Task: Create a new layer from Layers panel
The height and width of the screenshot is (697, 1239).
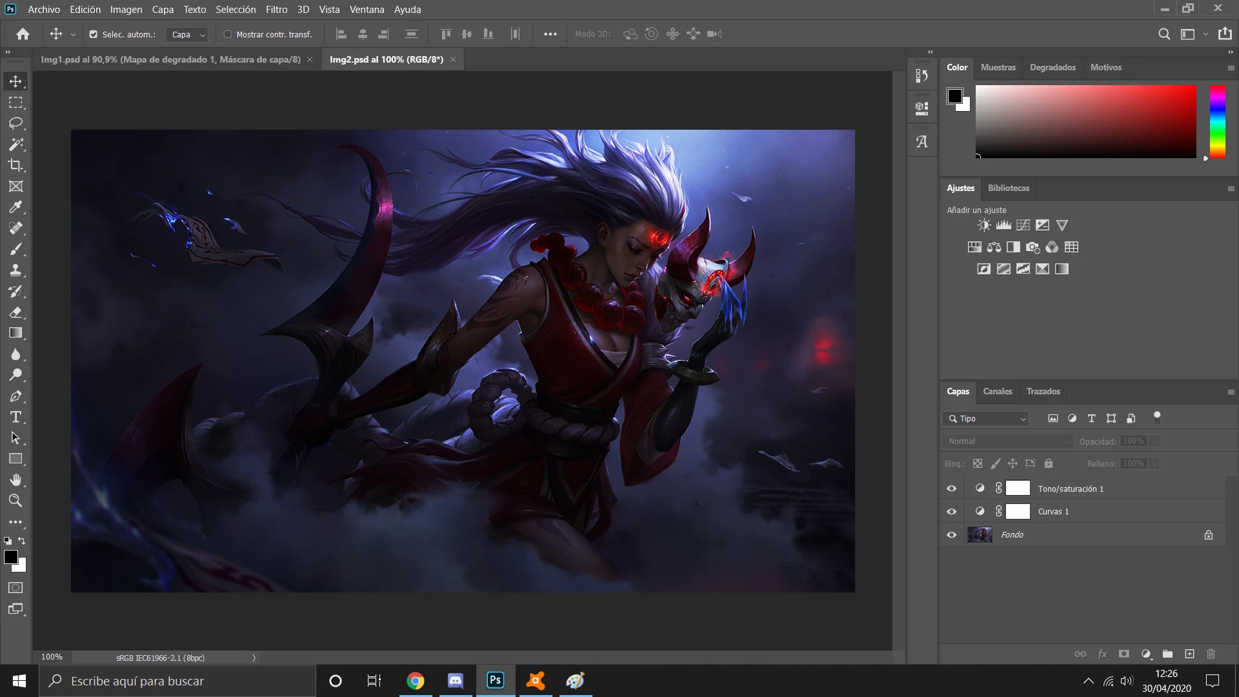Action: pyautogui.click(x=1189, y=654)
